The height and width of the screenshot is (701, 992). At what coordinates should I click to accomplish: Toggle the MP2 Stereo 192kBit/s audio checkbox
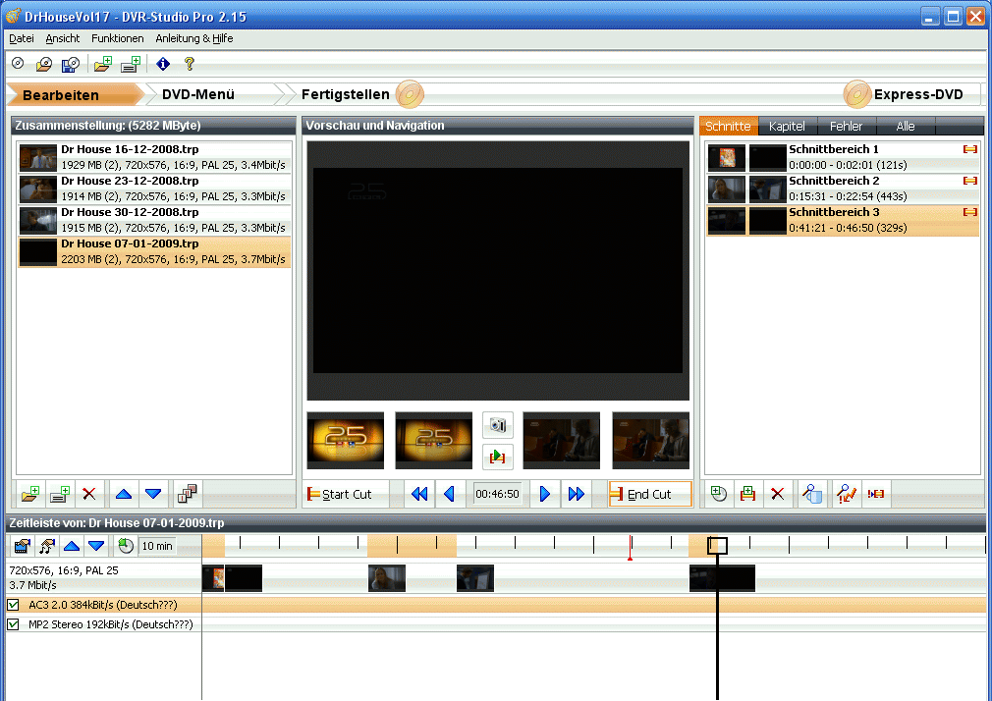pos(14,624)
